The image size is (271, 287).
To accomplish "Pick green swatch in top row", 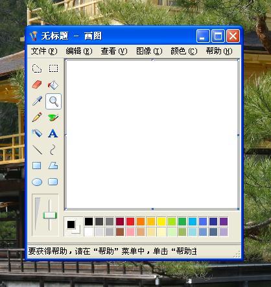I will tap(182, 222).
